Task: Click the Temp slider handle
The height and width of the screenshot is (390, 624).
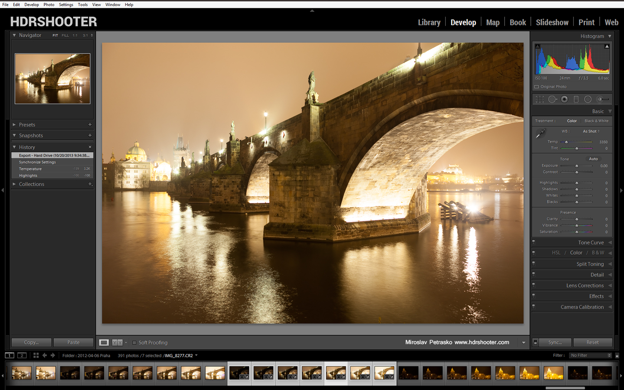Action: pos(566,142)
